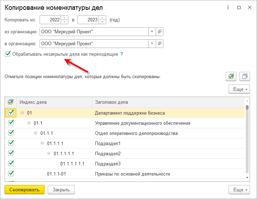Open the bottom "Еще" menu
Screen dimensions: 257x199
click(239, 190)
